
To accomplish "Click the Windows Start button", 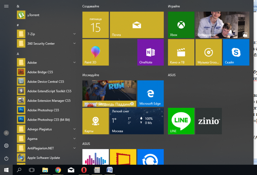I will click(6, 170).
